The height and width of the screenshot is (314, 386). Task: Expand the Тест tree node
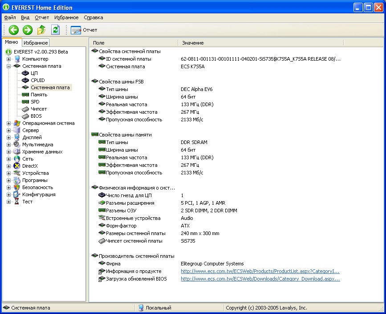(8, 202)
